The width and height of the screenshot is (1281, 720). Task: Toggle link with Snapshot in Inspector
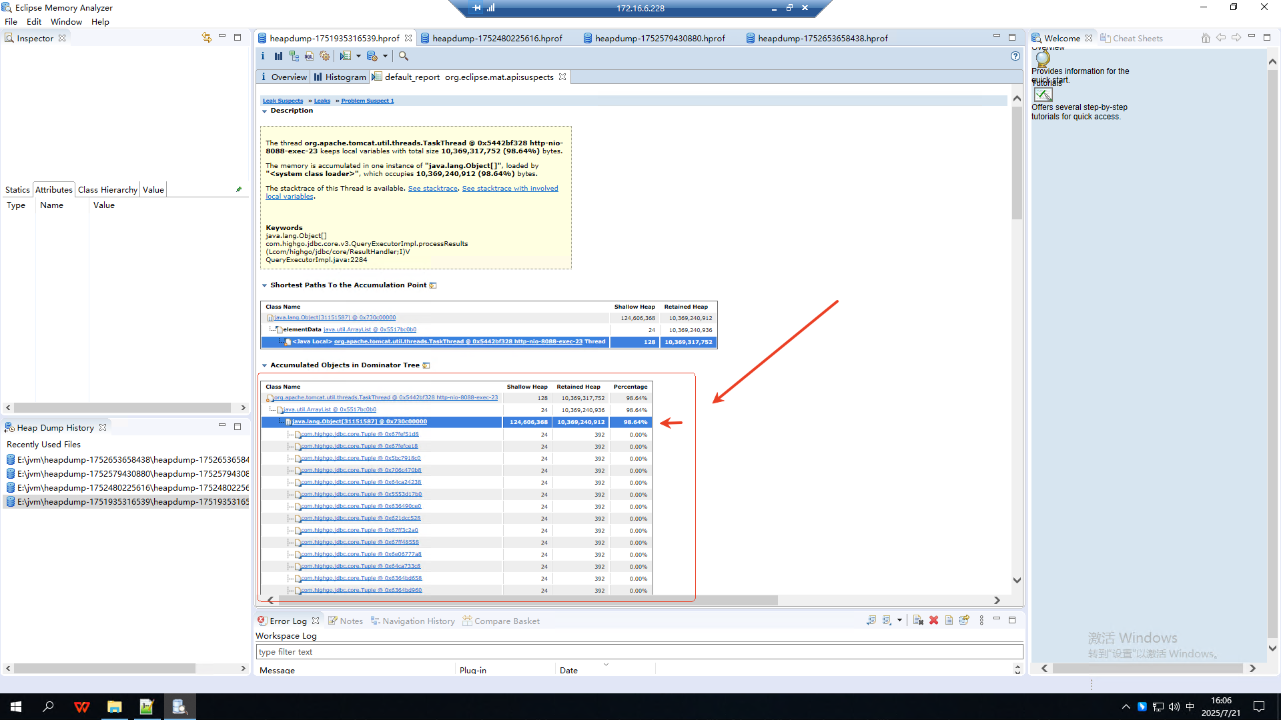pos(206,38)
